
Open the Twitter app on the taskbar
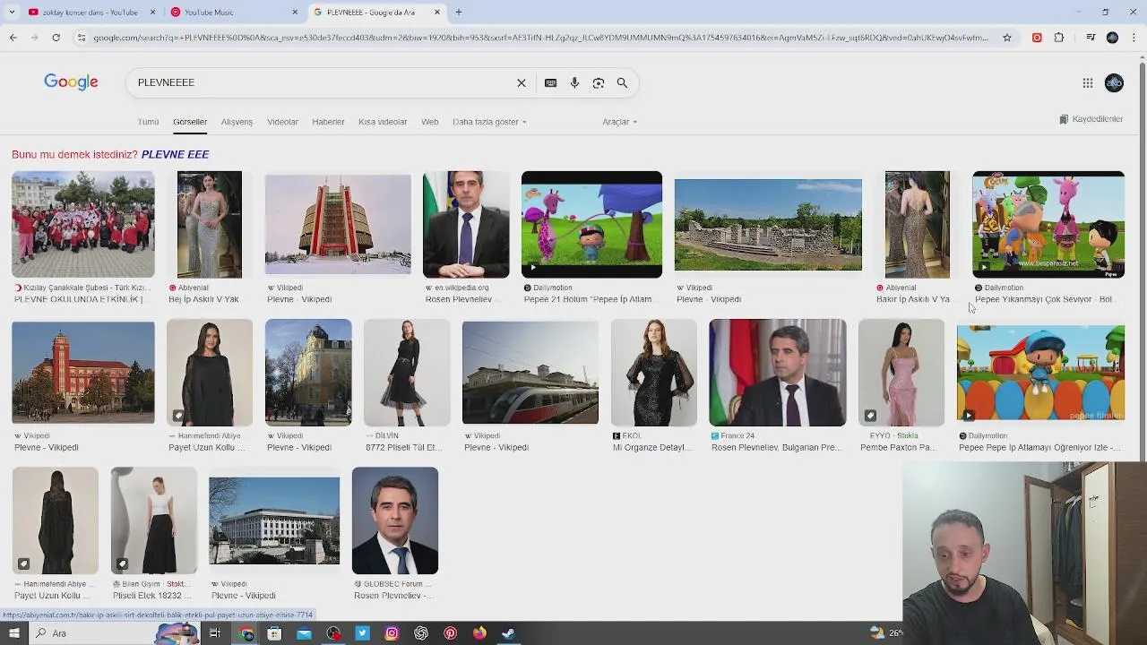(x=362, y=633)
